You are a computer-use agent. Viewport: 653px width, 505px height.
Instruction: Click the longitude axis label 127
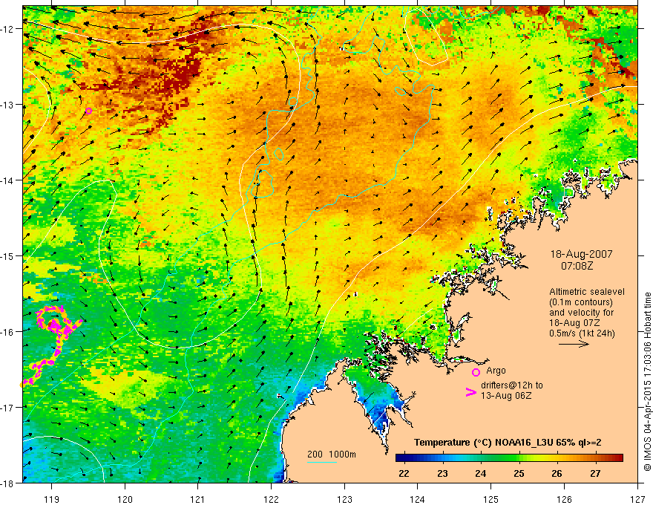tap(637, 499)
